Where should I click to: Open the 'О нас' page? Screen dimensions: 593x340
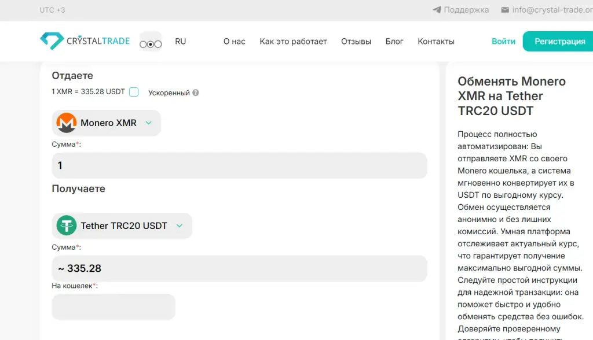coord(234,41)
